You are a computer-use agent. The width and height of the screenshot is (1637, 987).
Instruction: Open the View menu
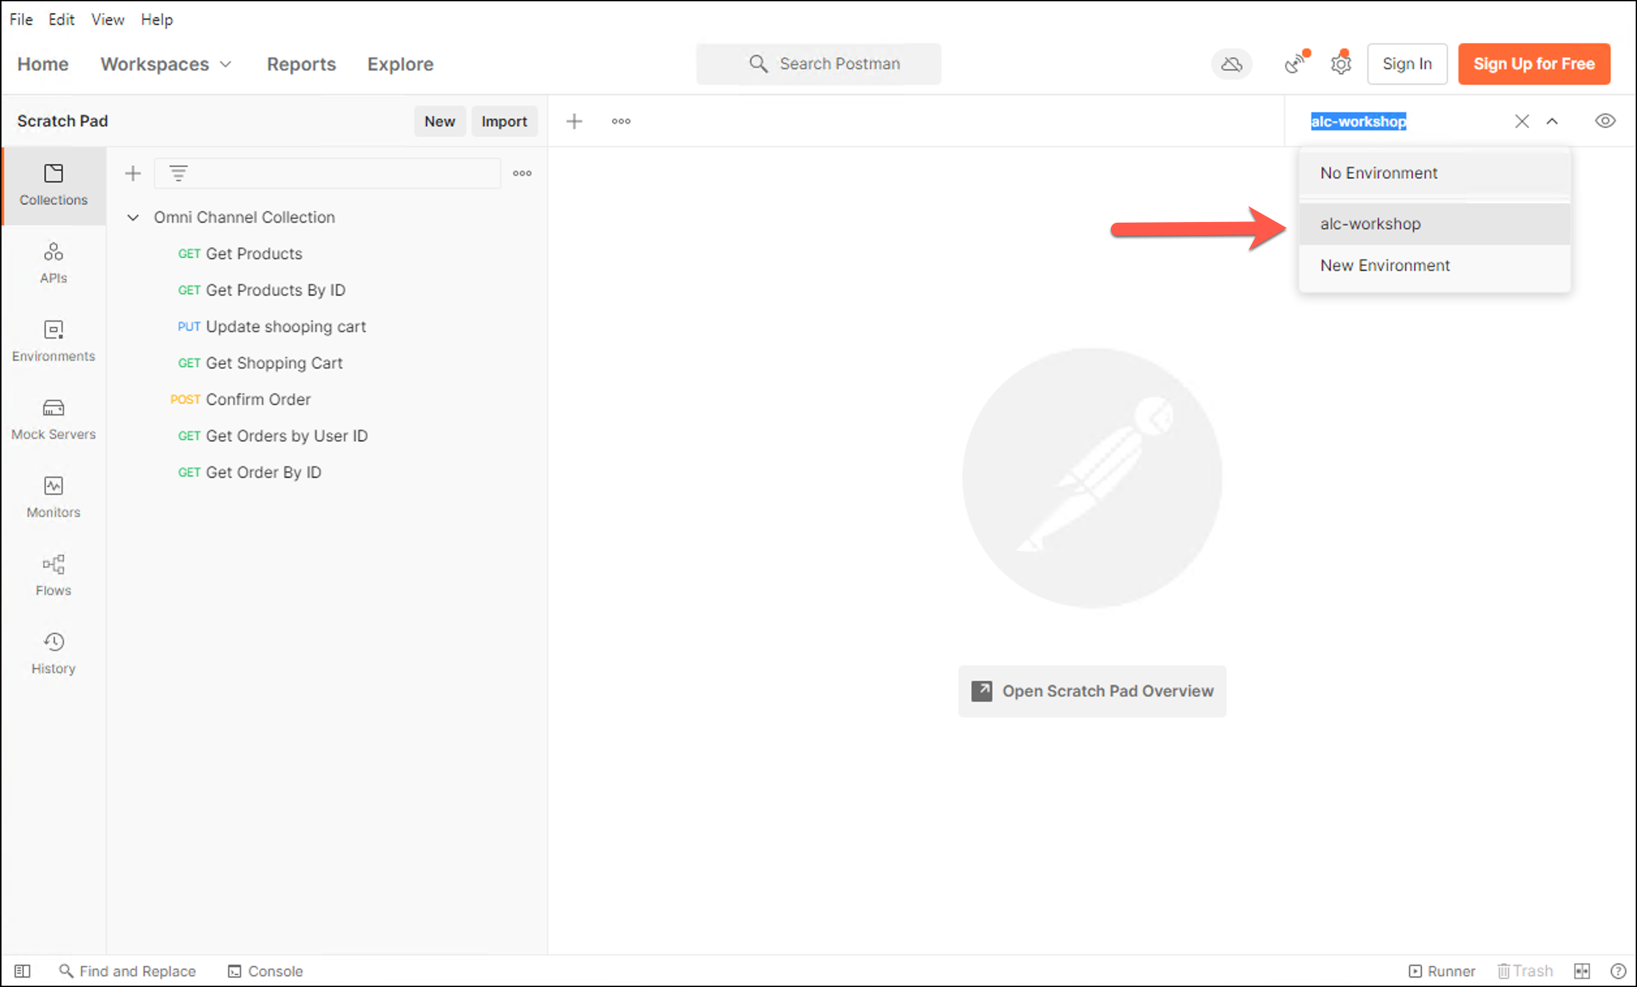(x=107, y=20)
